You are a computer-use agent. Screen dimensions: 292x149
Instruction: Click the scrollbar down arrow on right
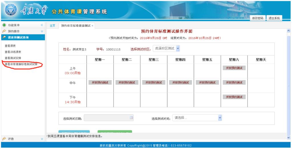(288, 138)
